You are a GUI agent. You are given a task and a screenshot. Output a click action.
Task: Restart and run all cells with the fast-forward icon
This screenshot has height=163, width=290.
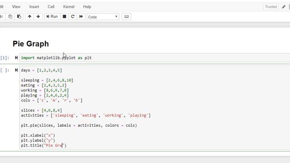pos(81,17)
